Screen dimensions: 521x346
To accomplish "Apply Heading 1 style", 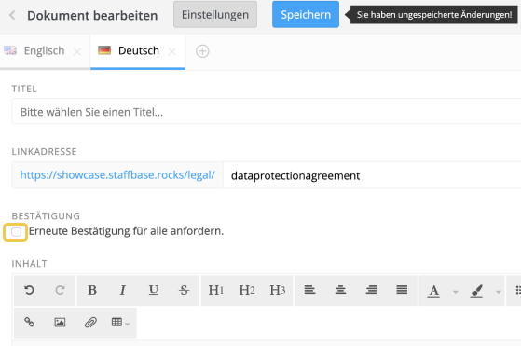I will [x=216, y=290].
